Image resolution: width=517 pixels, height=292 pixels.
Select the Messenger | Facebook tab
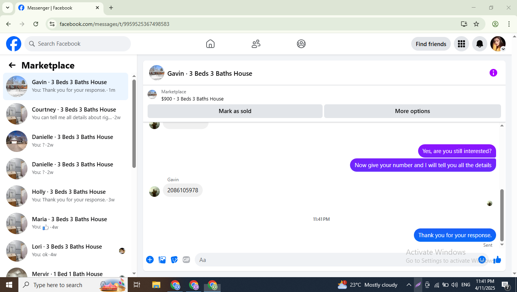click(x=59, y=8)
